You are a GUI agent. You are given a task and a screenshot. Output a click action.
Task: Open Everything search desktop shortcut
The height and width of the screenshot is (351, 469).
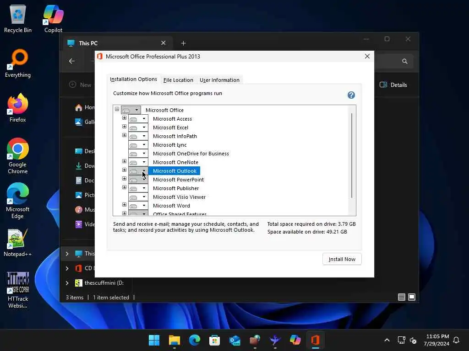click(18, 63)
